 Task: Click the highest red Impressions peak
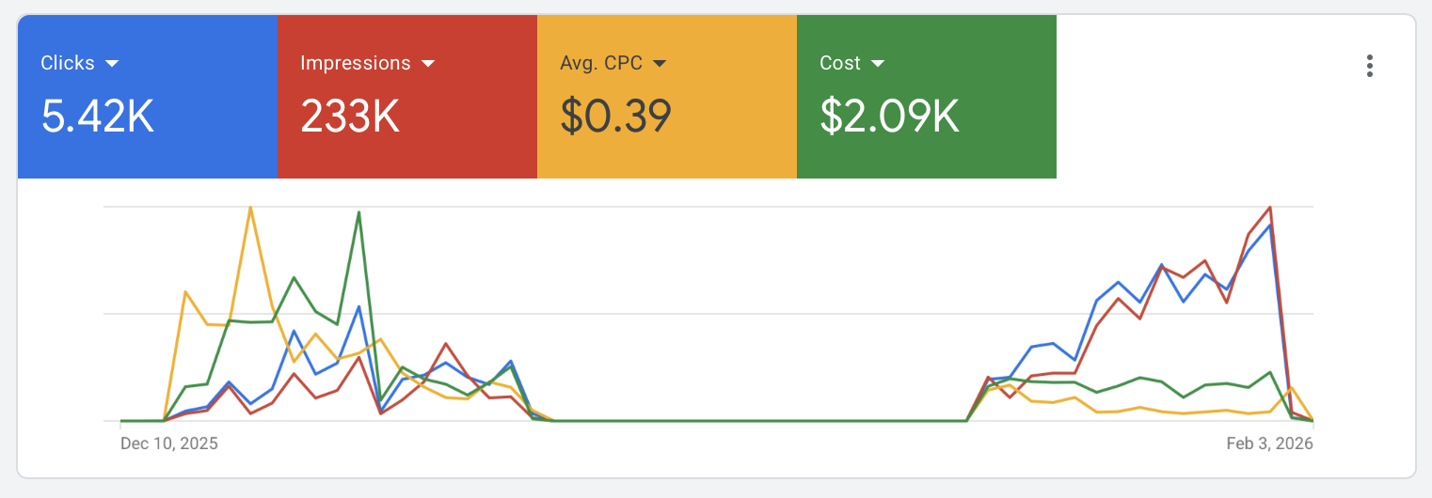(x=1270, y=208)
